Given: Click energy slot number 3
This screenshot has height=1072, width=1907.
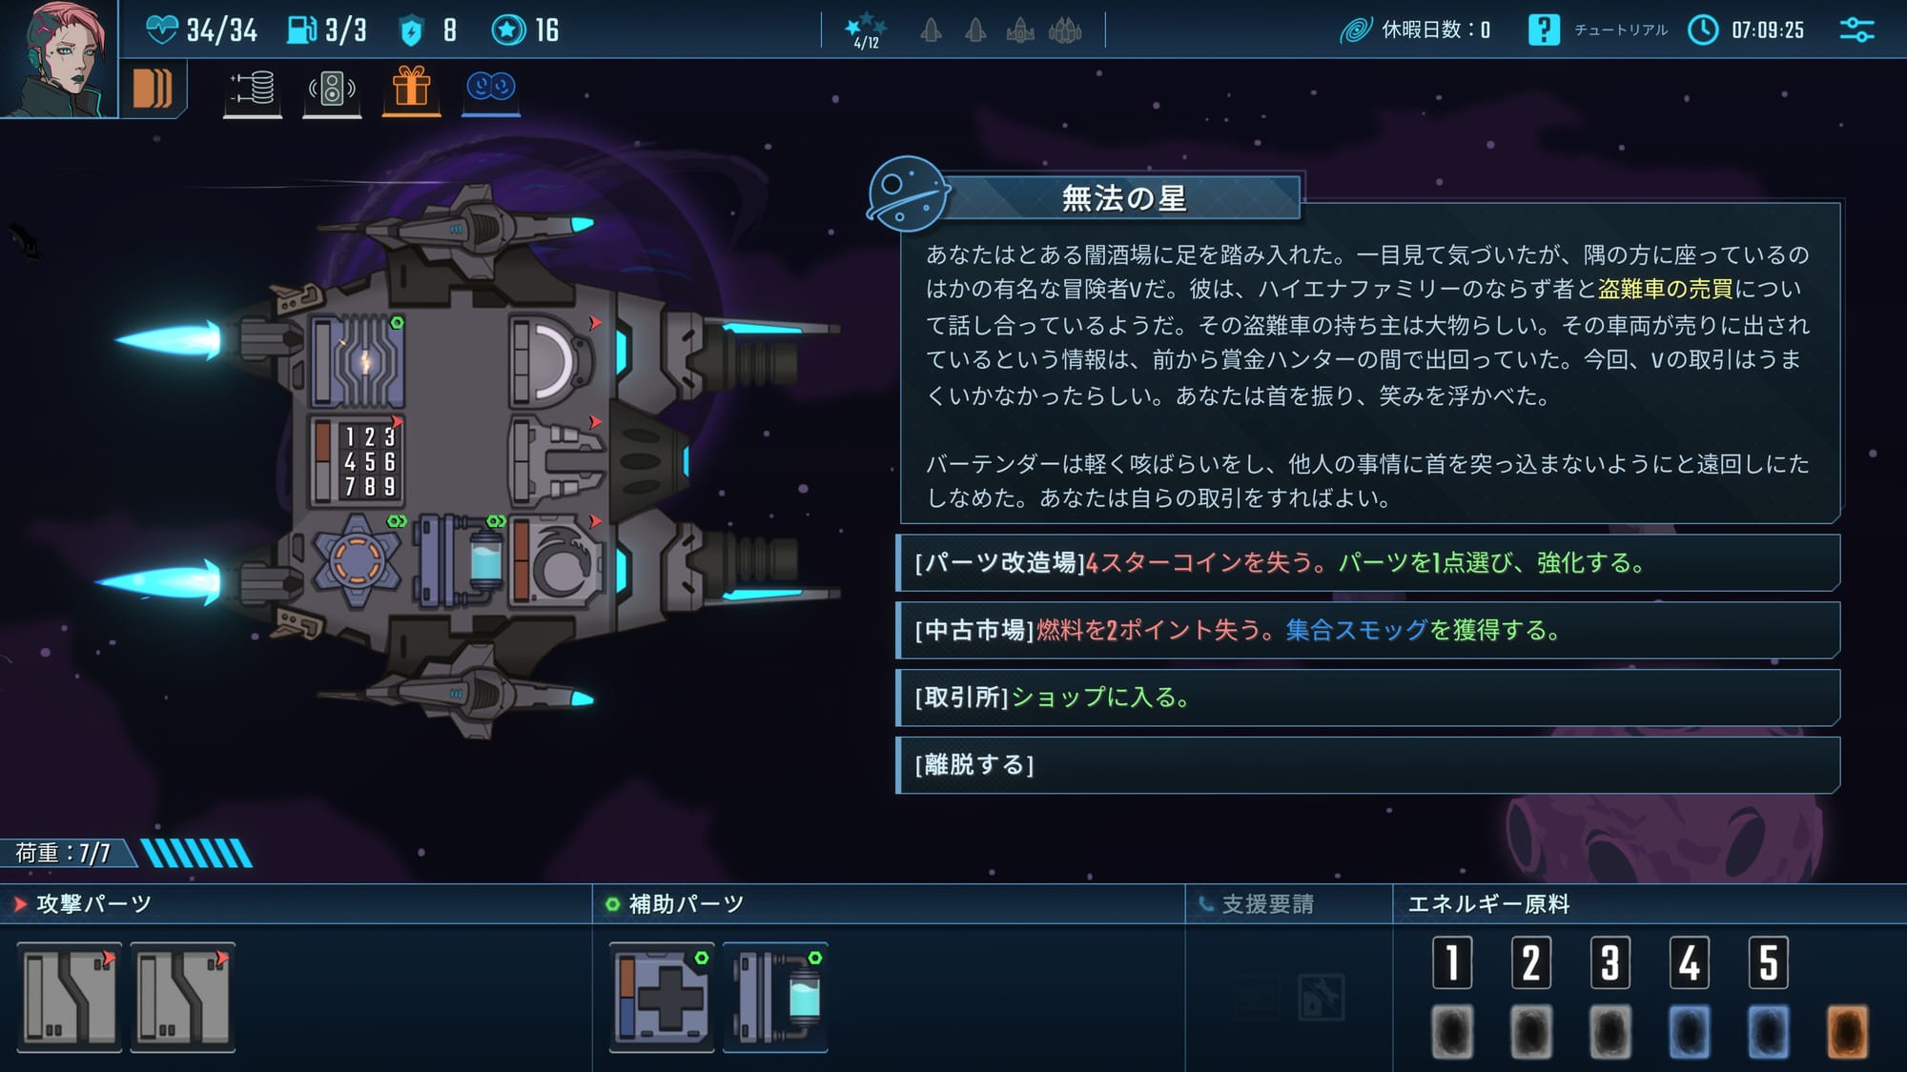Looking at the screenshot, I should coord(1610,962).
